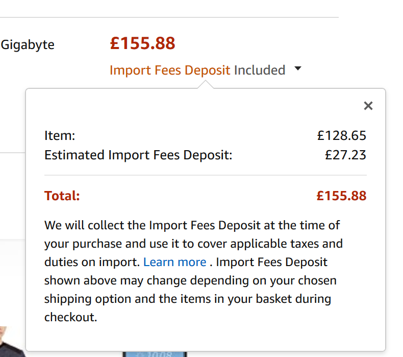The image size is (403, 357).
Task: Click the divider line above Total
Action: tap(205, 175)
